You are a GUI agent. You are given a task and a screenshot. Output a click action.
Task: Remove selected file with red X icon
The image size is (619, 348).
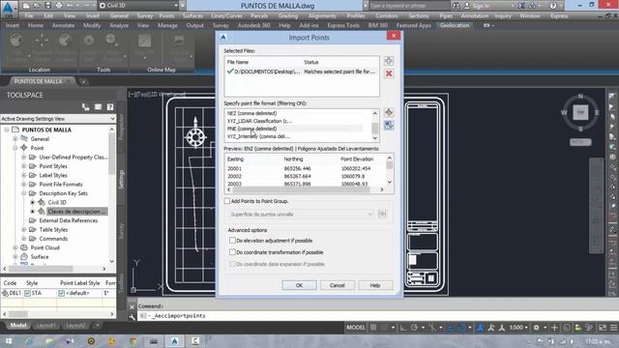pyautogui.click(x=389, y=73)
